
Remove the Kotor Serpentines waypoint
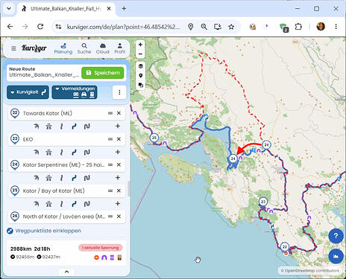click(x=119, y=165)
